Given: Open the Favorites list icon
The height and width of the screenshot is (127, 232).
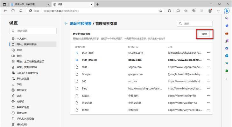Looking at the screenshot, I should pos(186,10).
